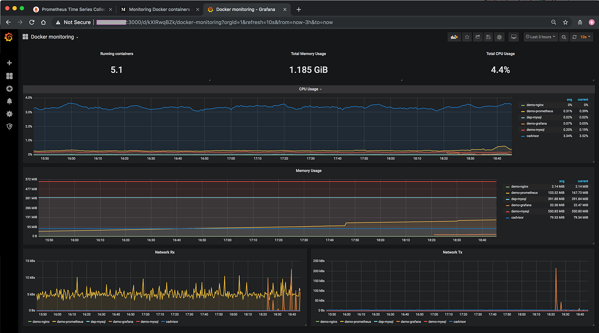
Task: Star this dashboard
Action: [467, 37]
